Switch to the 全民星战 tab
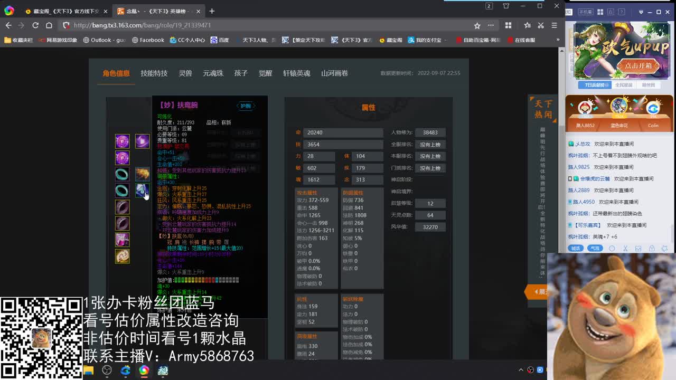 [624, 85]
